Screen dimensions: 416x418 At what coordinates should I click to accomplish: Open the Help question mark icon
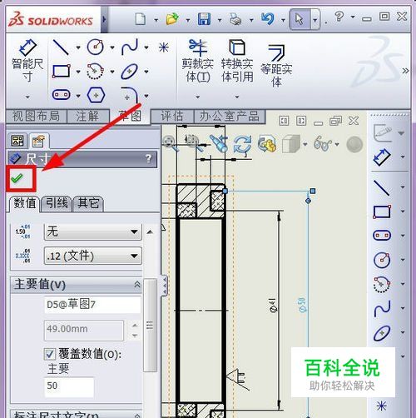click(x=339, y=17)
